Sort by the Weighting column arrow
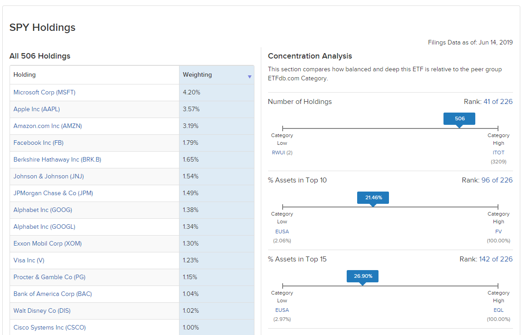The image size is (523, 335). [249, 77]
